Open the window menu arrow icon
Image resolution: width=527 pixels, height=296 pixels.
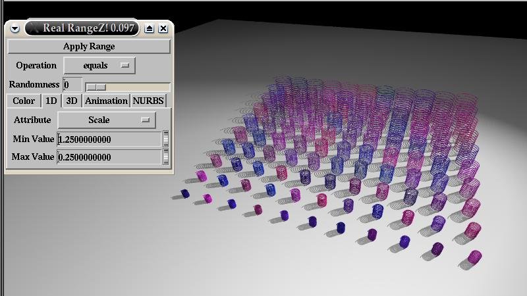(x=14, y=28)
